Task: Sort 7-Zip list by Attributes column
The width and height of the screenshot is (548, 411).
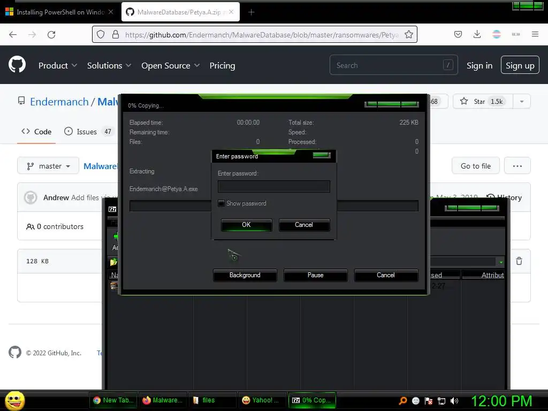Action: (x=483, y=275)
